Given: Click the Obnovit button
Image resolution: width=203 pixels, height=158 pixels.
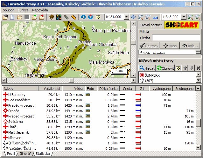Looking at the screenshot, I should pos(165,68).
